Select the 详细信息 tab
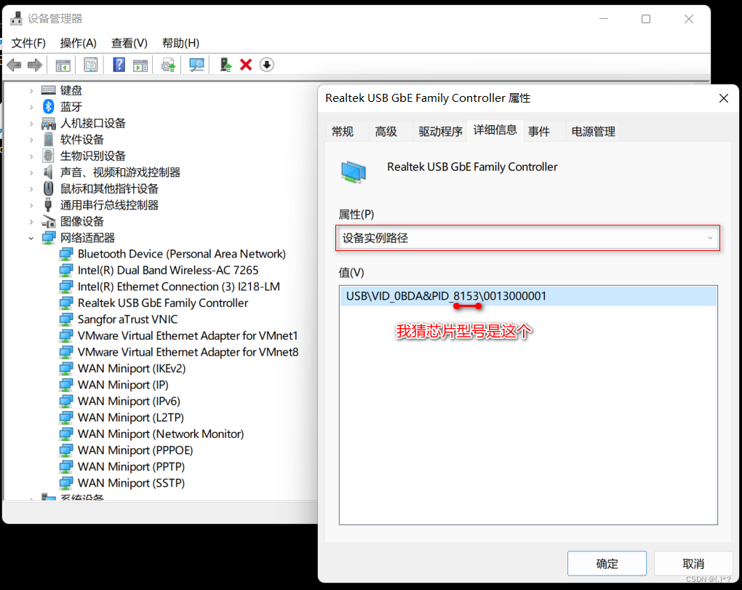Viewport: 742px width, 590px height. 495,130
